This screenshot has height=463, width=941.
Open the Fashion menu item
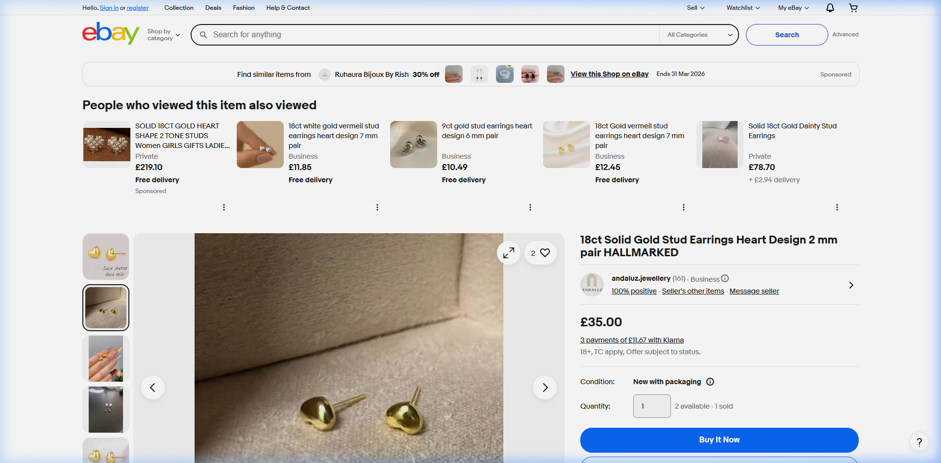244,8
